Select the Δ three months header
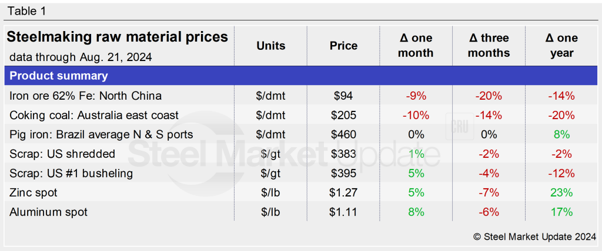Image resolution: width=602 pixels, height=251 pixels. 489,46
